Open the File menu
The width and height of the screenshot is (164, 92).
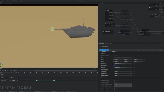tap(3, 1)
